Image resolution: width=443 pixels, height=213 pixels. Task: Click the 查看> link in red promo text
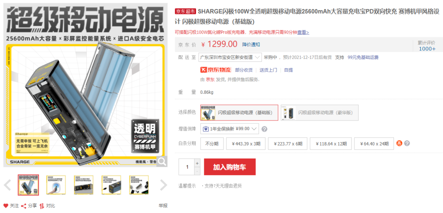(303, 32)
